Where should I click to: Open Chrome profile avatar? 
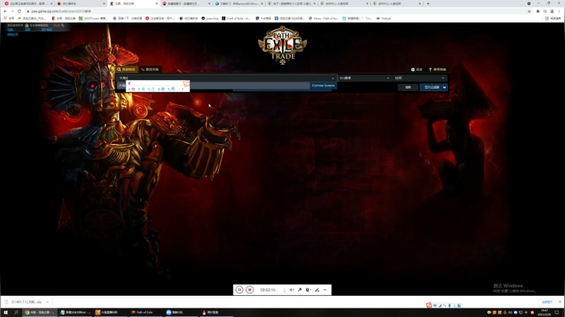(552, 11)
